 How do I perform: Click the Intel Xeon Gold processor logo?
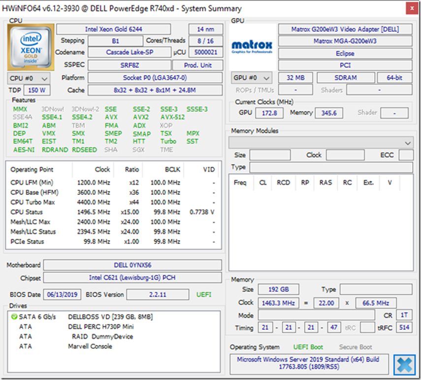click(x=31, y=47)
